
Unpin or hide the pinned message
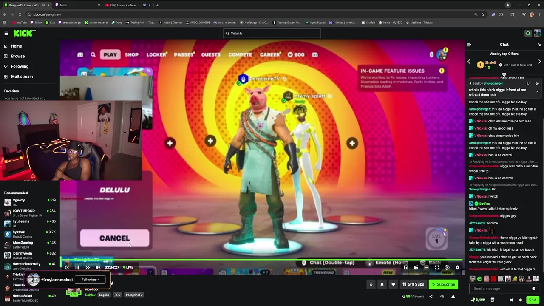pyautogui.click(x=537, y=83)
